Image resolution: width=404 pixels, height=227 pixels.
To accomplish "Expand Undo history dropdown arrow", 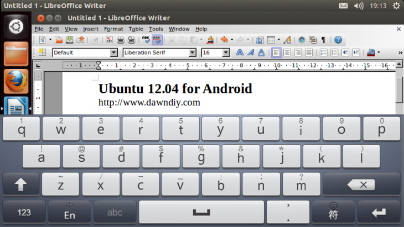I will pyautogui.click(x=232, y=40).
